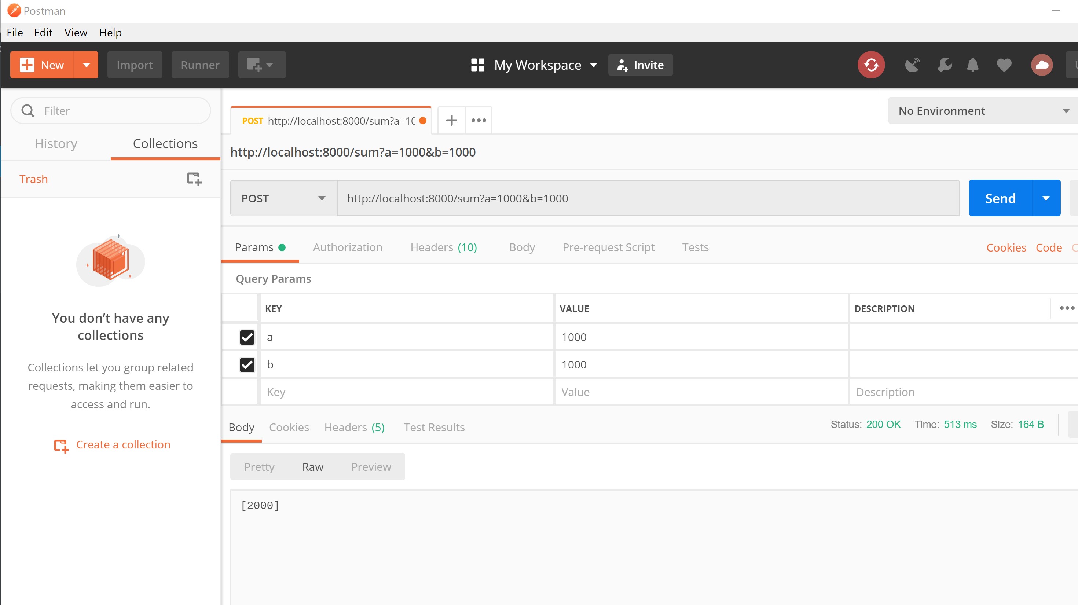Toggle Params green status dot
1078x605 pixels.
click(x=282, y=247)
